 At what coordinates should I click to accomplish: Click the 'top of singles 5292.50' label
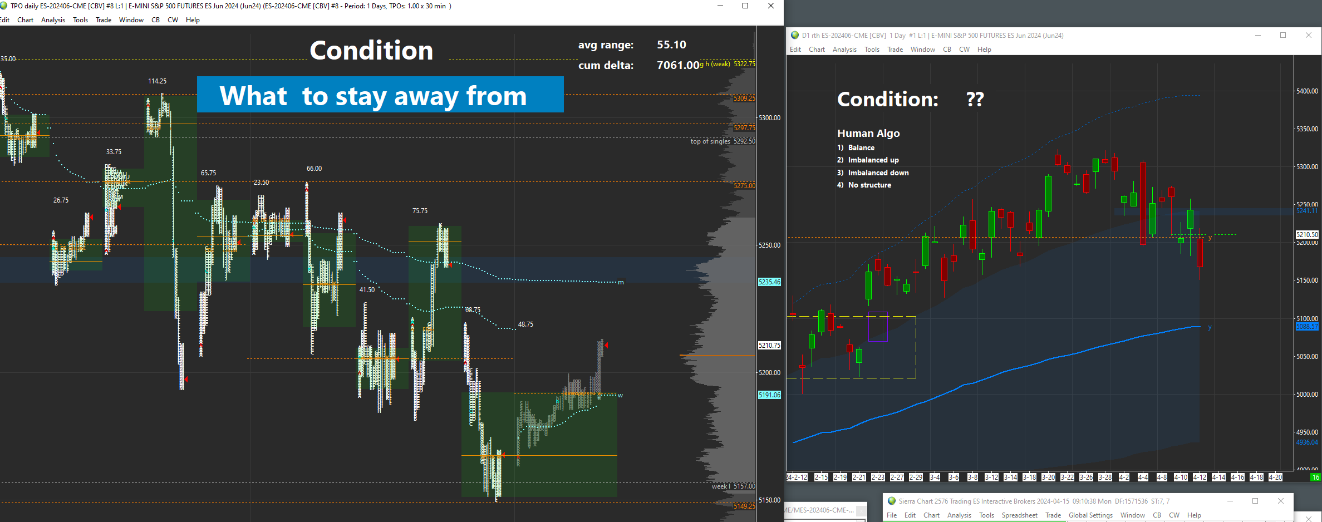(723, 141)
